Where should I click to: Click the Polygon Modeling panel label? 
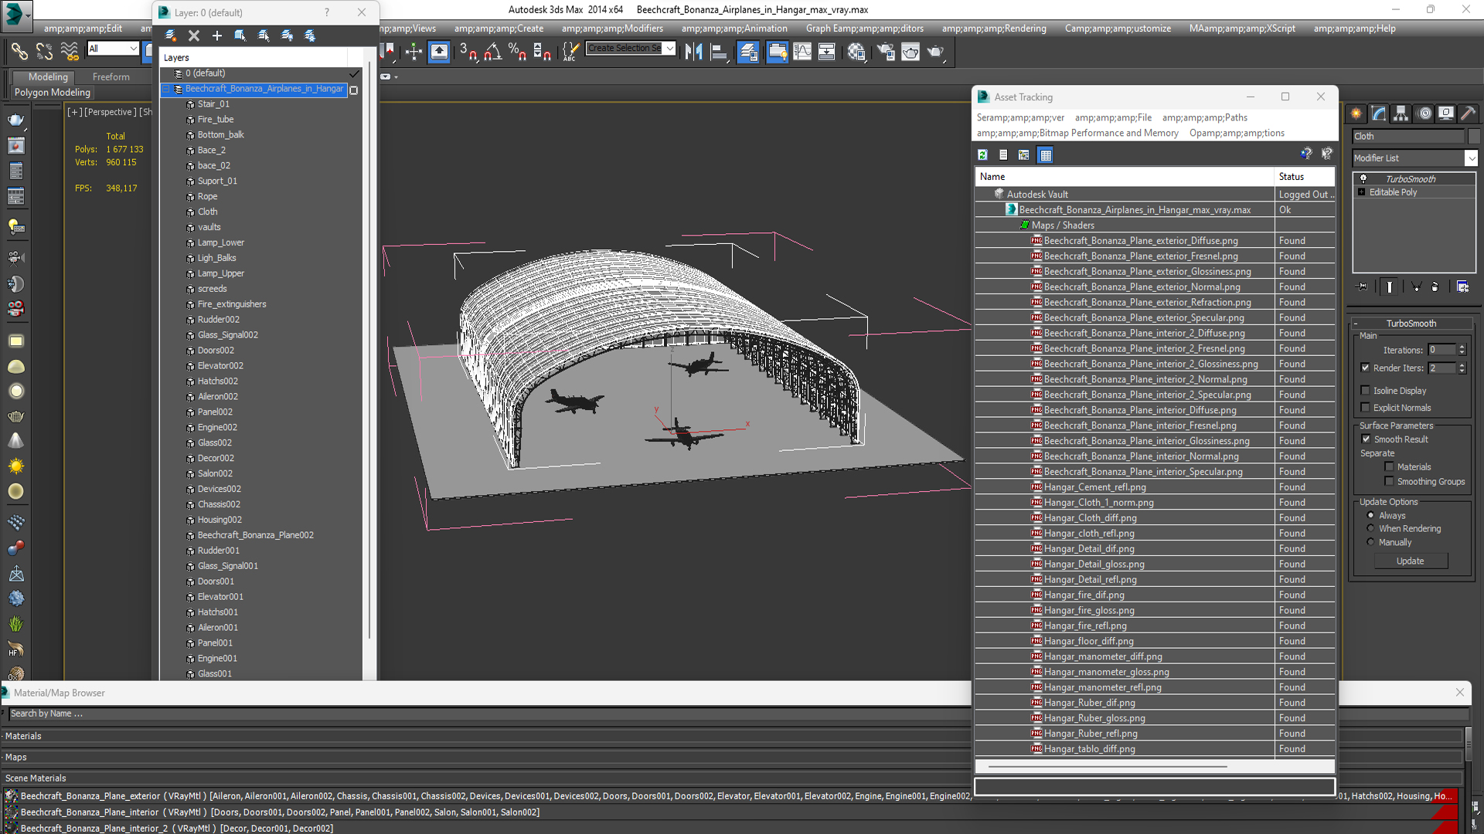53,92
